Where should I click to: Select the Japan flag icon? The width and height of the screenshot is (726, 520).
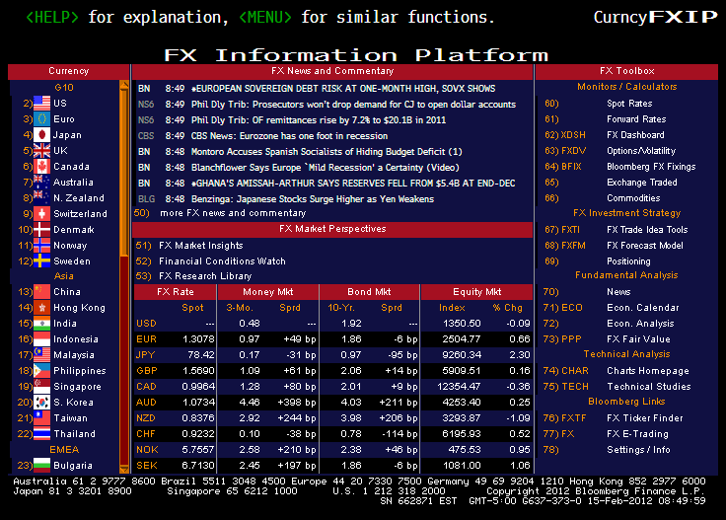(x=41, y=135)
